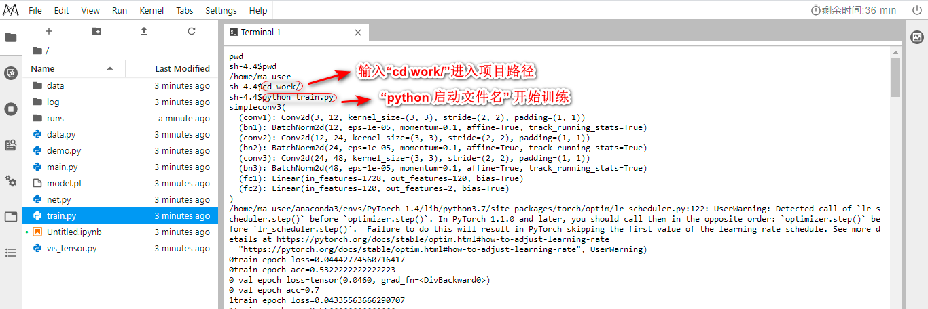Click the terminal line 'simpleconv3('
The image size is (928, 309).
click(257, 107)
